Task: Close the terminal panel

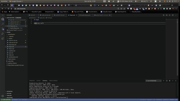Action: click(x=175, y=81)
